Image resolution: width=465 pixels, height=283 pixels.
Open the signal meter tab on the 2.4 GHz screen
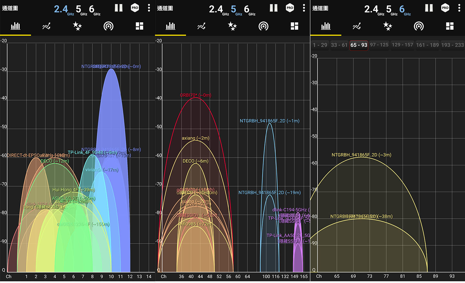108,26
